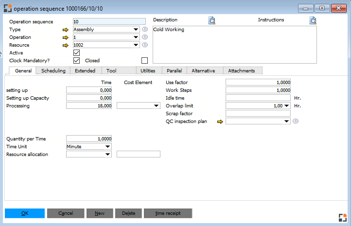The width and height of the screenshot is (351, 226).
Task: Uncheck the Active checkbox
Action: point(76,53)
